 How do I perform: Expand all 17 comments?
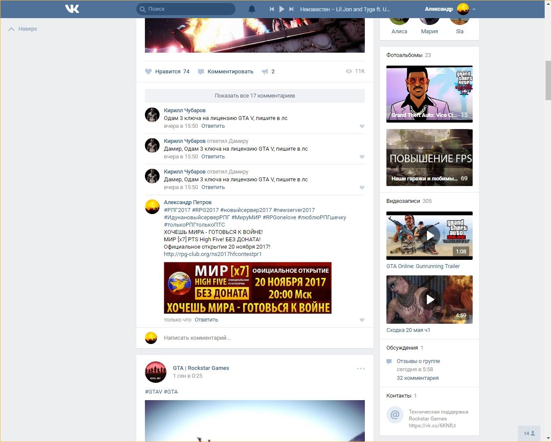(255, 96)
